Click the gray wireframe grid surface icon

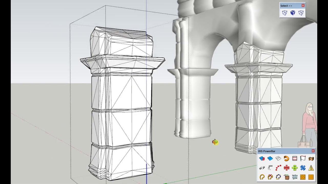point(278,159)
